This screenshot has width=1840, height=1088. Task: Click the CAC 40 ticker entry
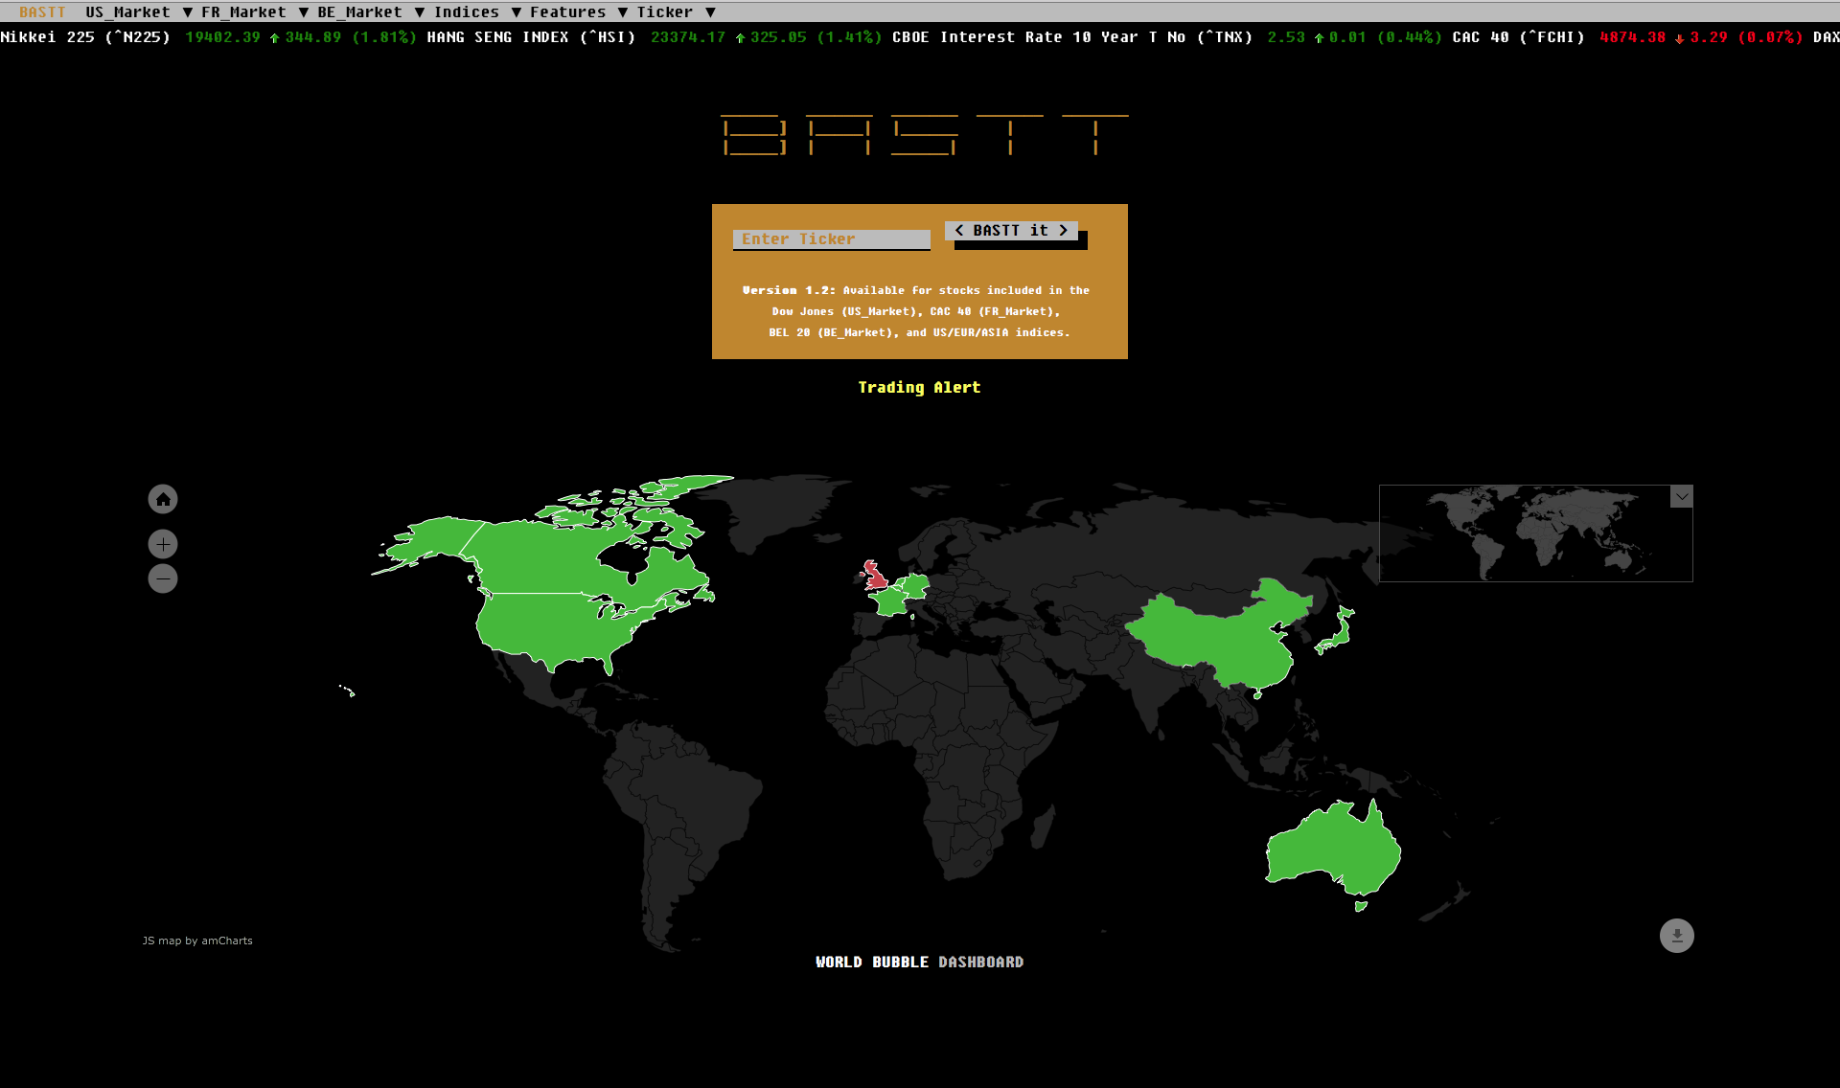pyautogui.click(x=1627, y=37)
